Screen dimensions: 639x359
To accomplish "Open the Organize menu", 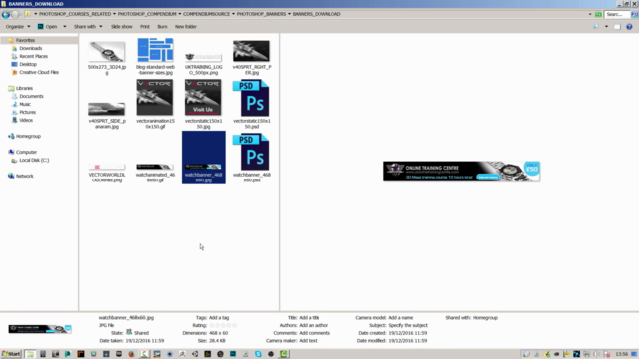I will point(18,27).
